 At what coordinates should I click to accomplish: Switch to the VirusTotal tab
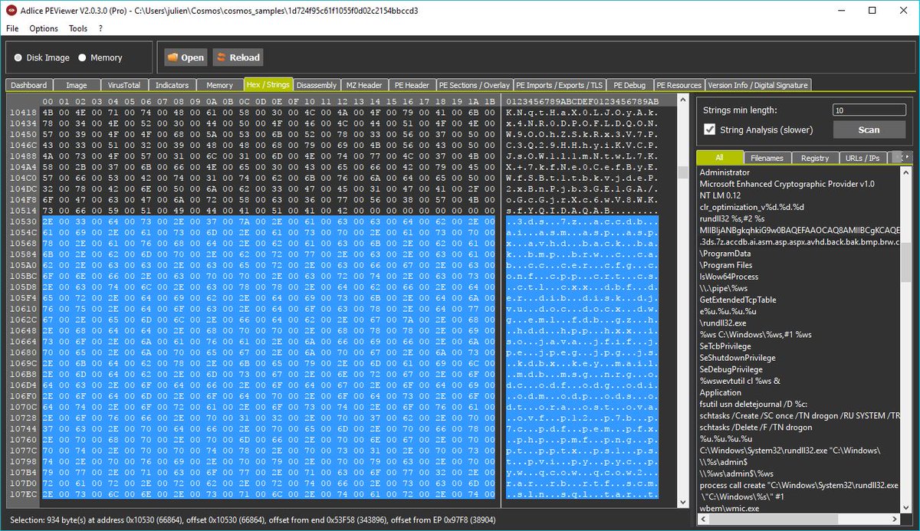pos(124,85)
